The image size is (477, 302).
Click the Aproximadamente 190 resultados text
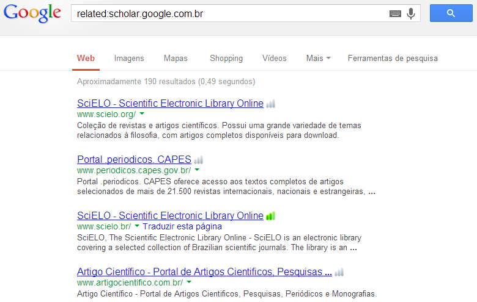[x=166, y=82]
